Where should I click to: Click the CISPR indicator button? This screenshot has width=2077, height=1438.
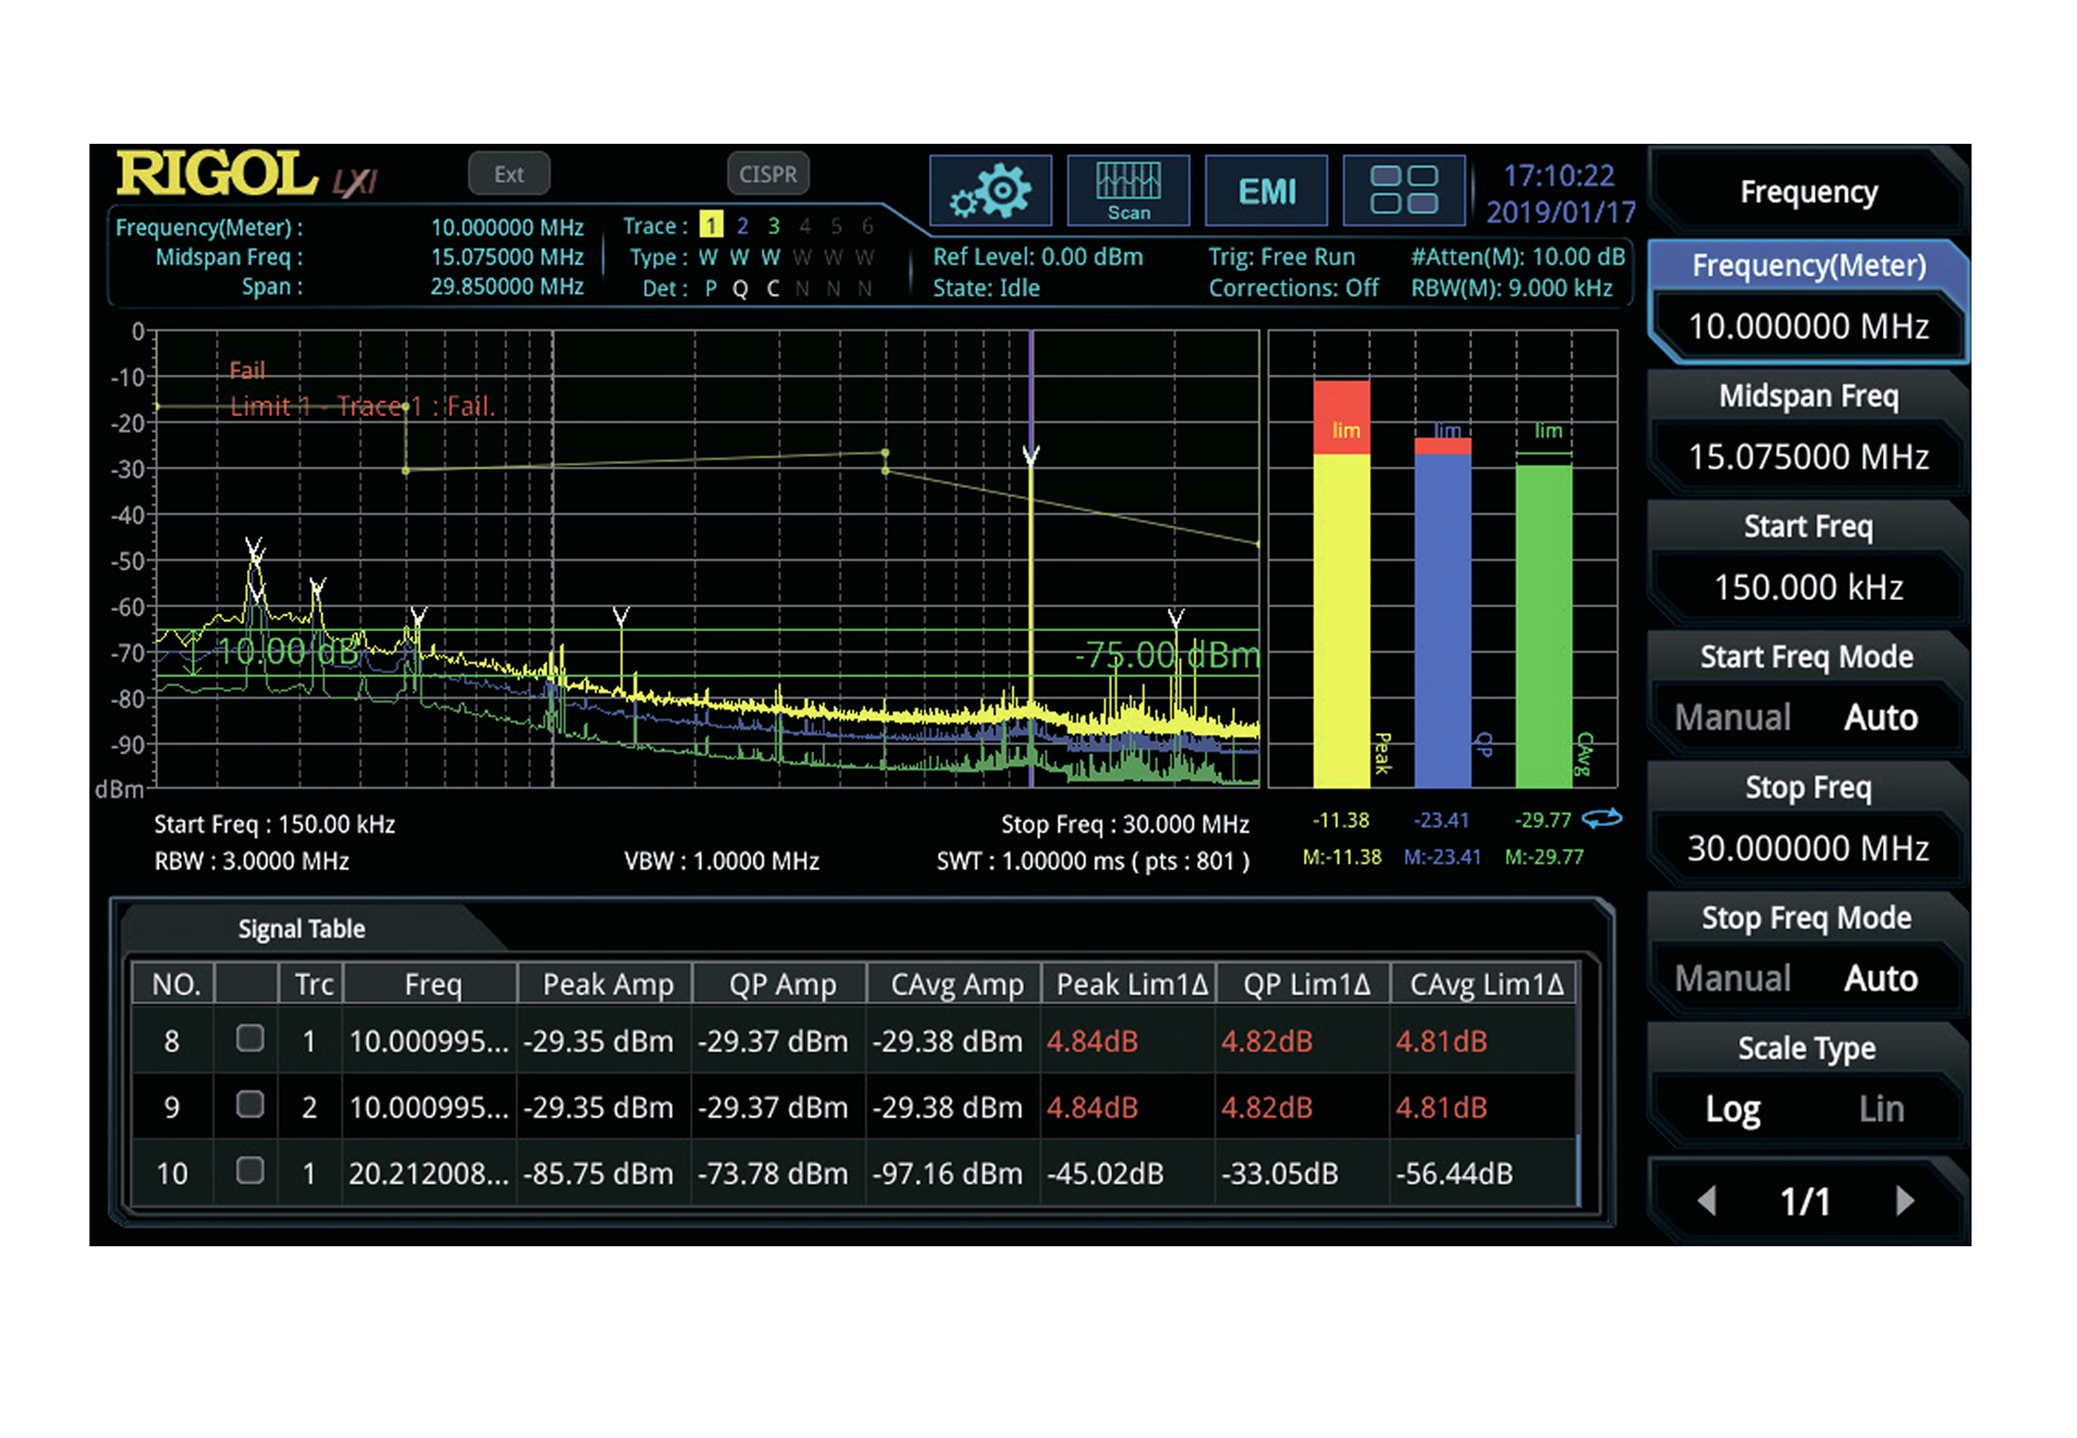[x=768, y=174]
